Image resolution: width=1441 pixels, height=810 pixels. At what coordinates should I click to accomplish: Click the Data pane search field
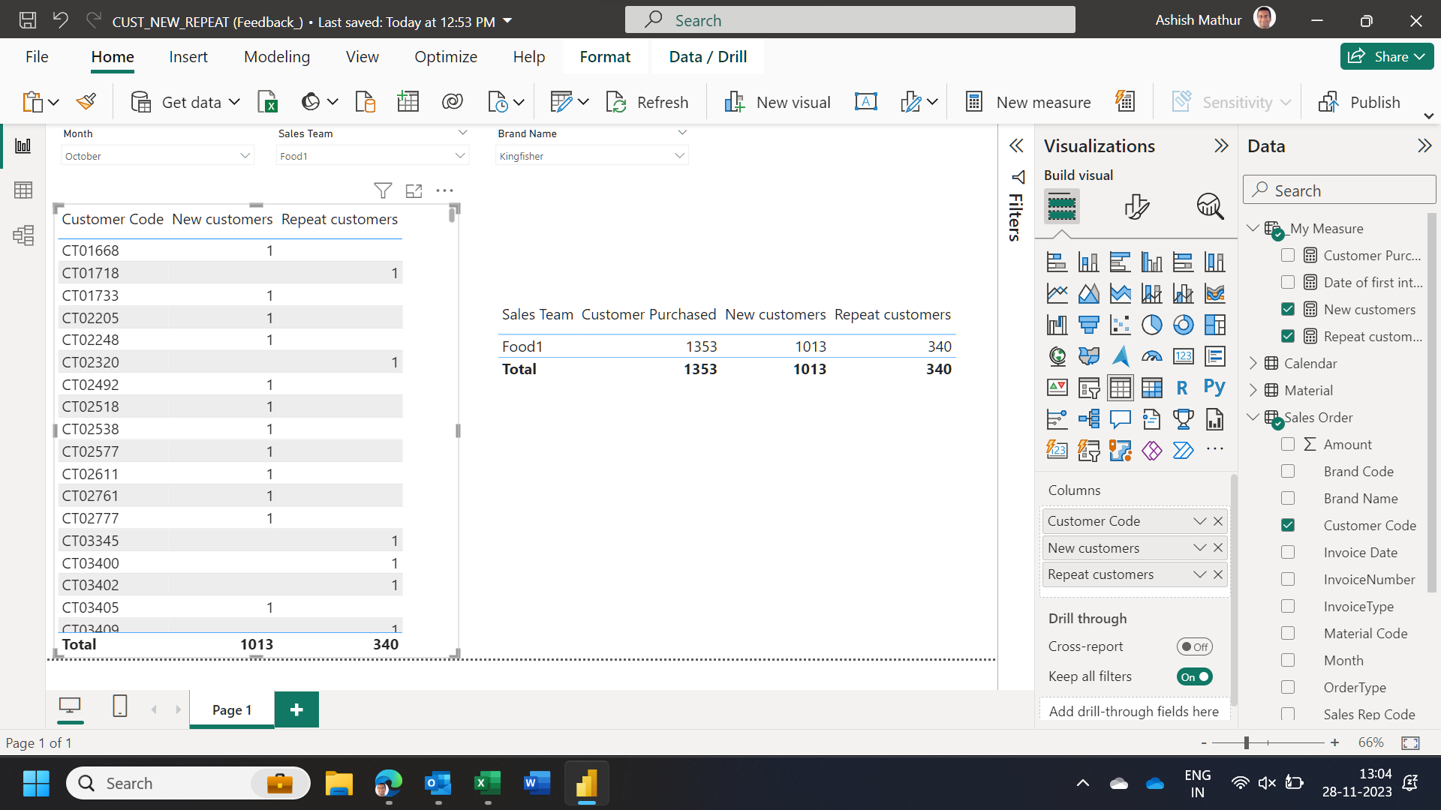tap(1339, 190)
